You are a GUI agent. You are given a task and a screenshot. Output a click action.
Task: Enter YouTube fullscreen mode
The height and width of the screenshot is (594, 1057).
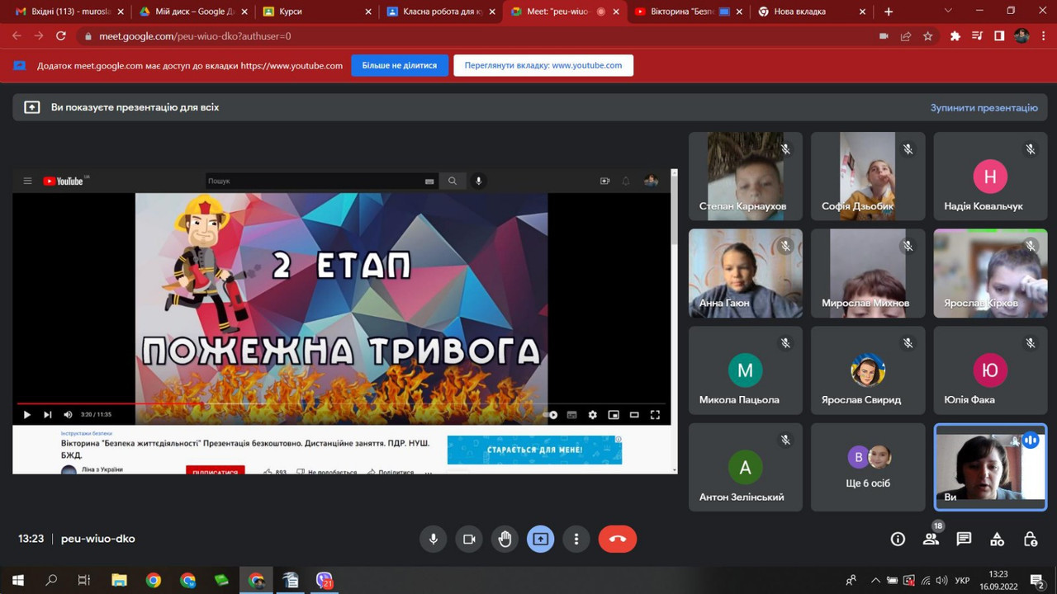(655, 415)
